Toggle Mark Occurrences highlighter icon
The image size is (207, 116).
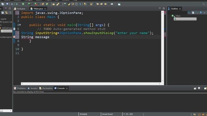click(69, 4)
